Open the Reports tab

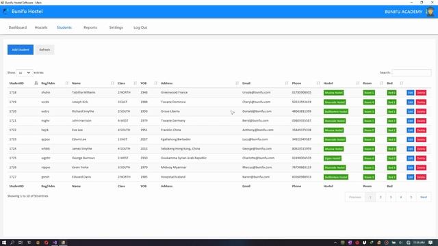(90, 27)
